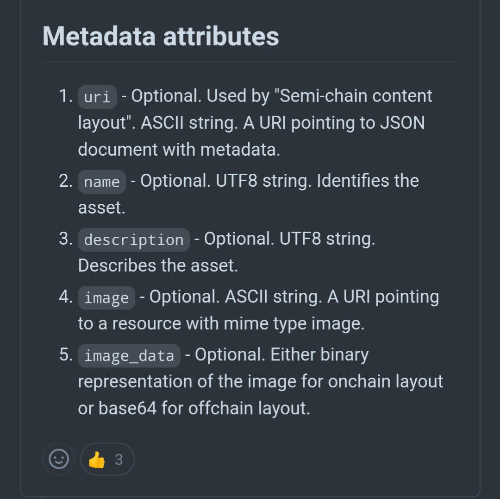The image size is (500, 499).
Task: Open the add reaction smiley picker
Action: pos(59,459)
